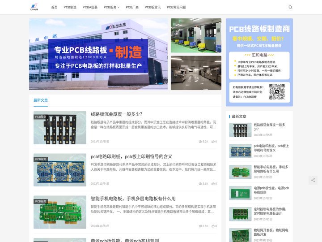Open sidebar link 线路板沉金厚度一般多少?

(269, 127)
